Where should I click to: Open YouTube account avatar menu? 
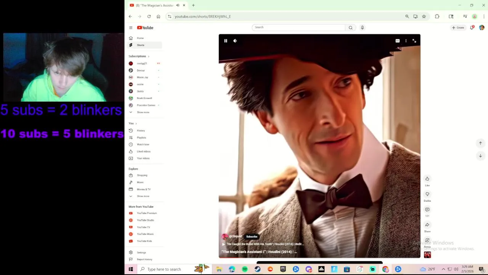482,27
